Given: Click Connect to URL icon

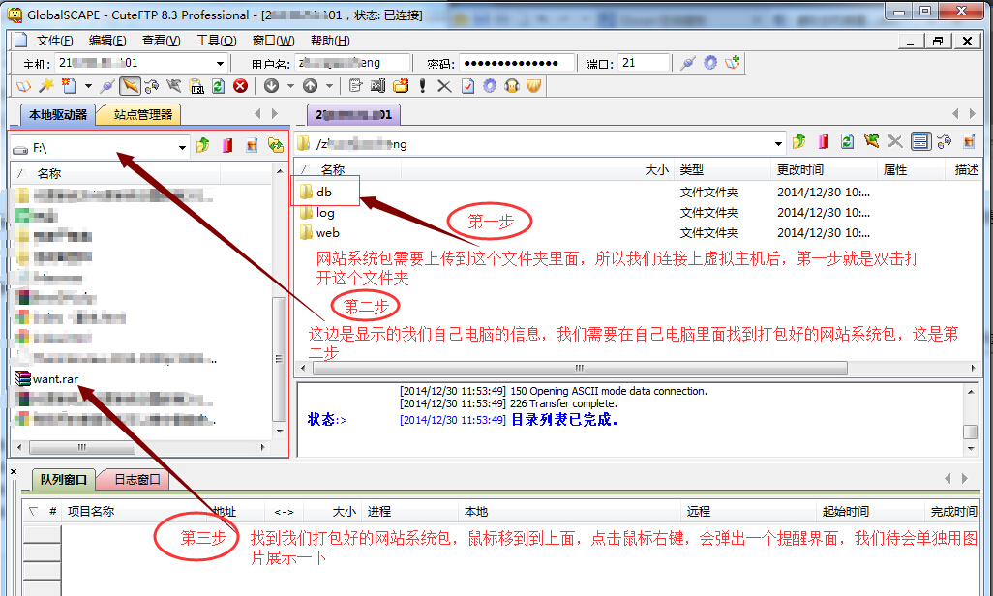Looking at the screenshot, I should pyautogui.click(x=196, y=85).
